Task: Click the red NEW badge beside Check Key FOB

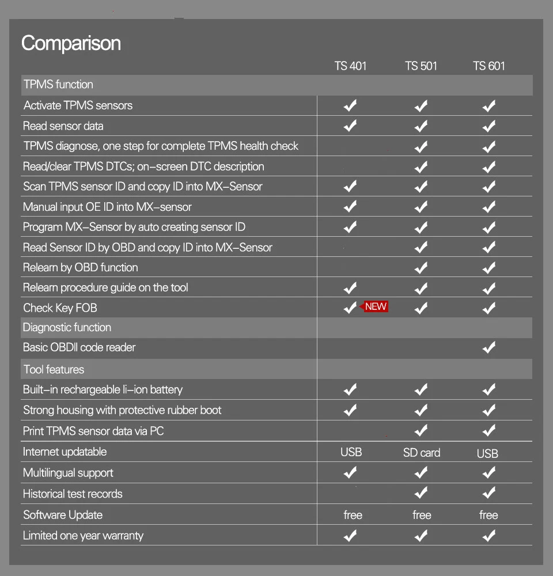Action: point(374,306)
